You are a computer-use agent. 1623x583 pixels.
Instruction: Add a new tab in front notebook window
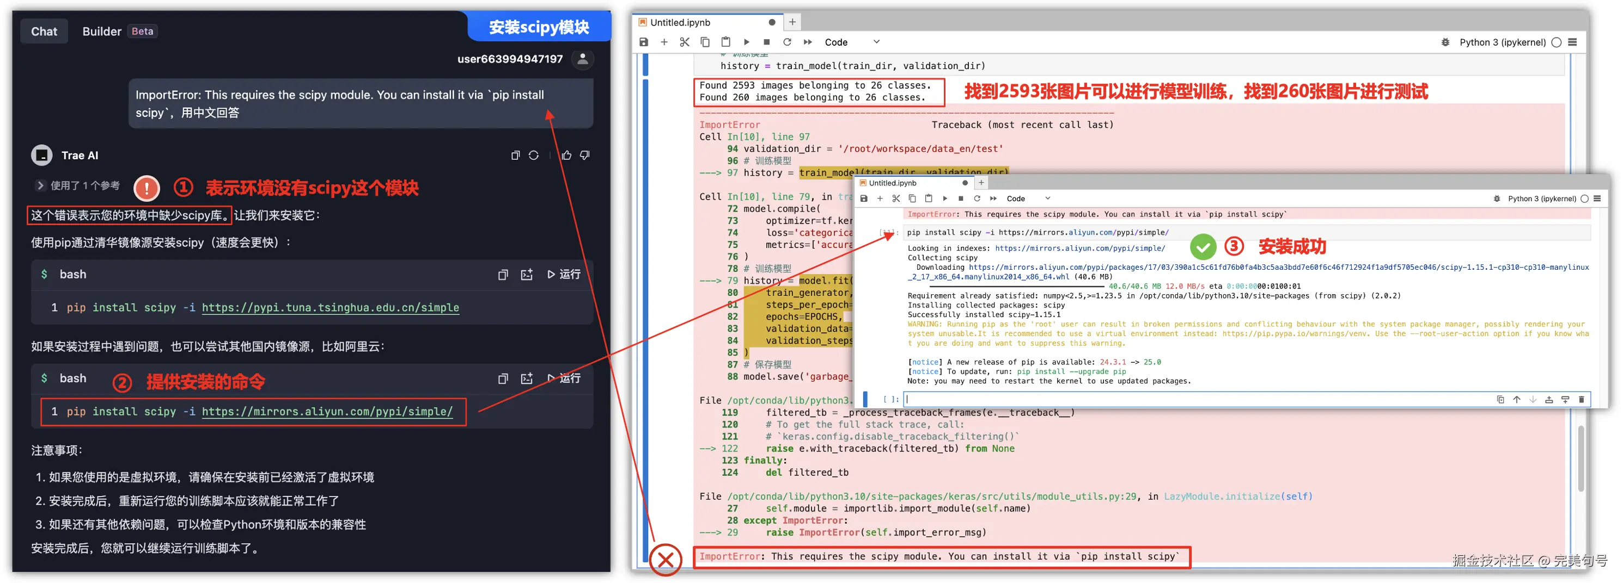pyautogui.click(x=981, y=183)
